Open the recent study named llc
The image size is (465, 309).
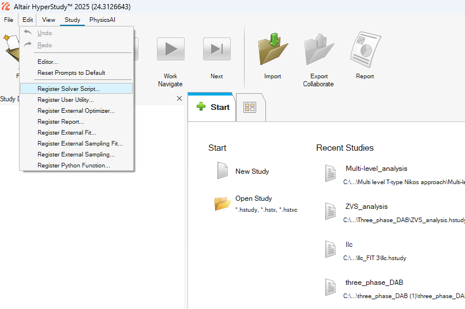coord(349,245)
